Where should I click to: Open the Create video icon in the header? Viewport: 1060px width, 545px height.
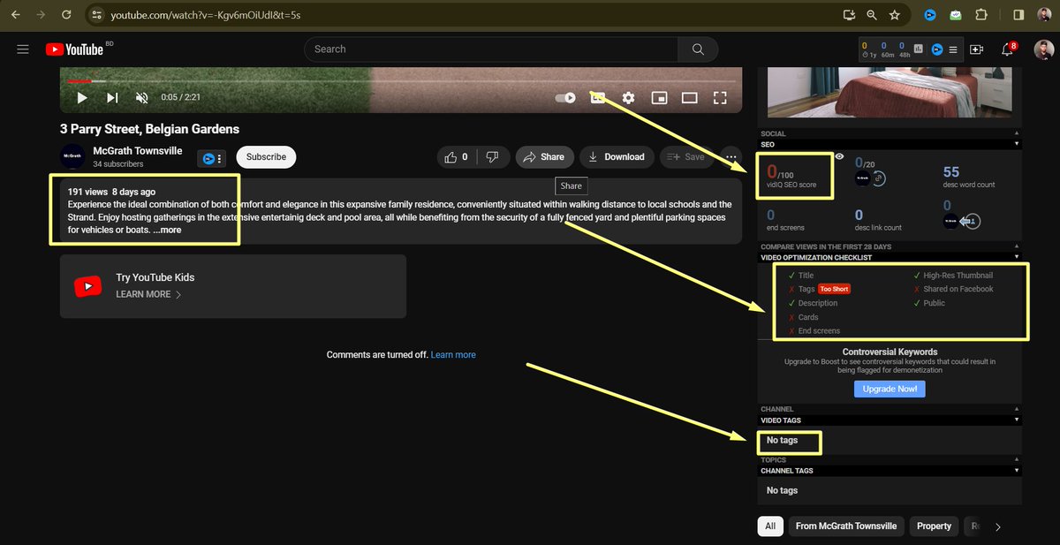coord(976,49)
